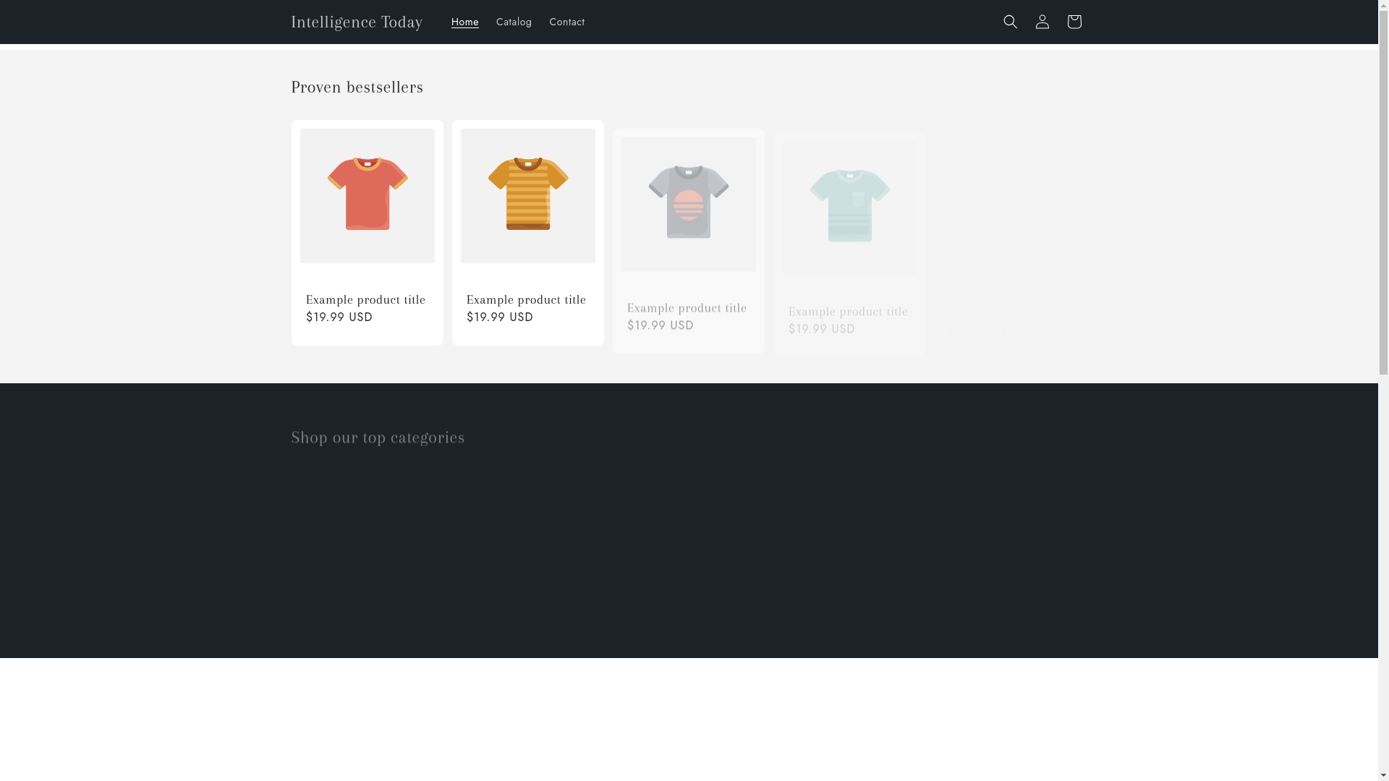Viewport: 1389px width, 781px height.
Task: Go to the Contact page link
Action: [566, 22]
